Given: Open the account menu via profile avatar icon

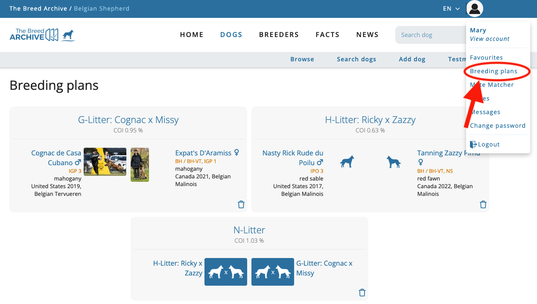Looking at the screenshot, I should click(x=474, y=8).
